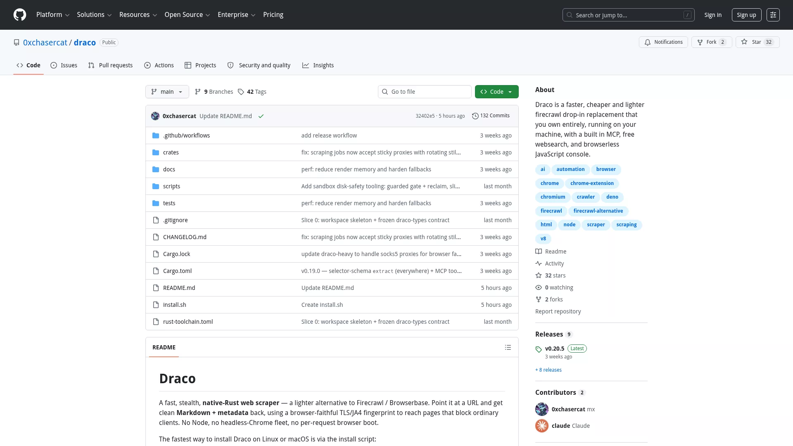Click the tests folder icon
This screenshot has height=446, width=793.
[x=156, y=203]
